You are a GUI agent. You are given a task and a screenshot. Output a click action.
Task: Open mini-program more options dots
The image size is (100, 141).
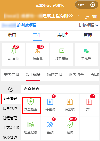pyautogui.click(x=81, y=5)
